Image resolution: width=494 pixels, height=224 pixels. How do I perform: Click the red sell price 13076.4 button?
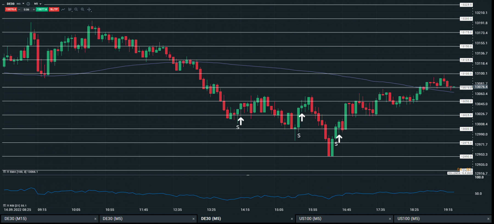tap(11, 9)
